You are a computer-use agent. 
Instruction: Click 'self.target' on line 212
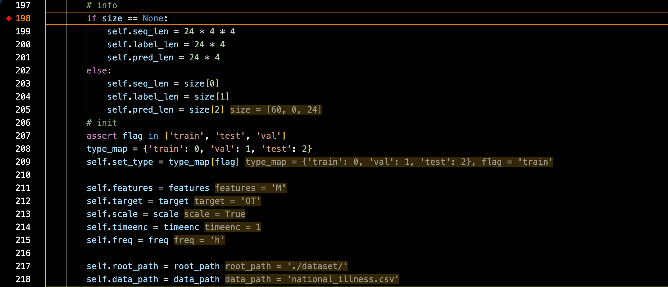[x=114, y=201]
